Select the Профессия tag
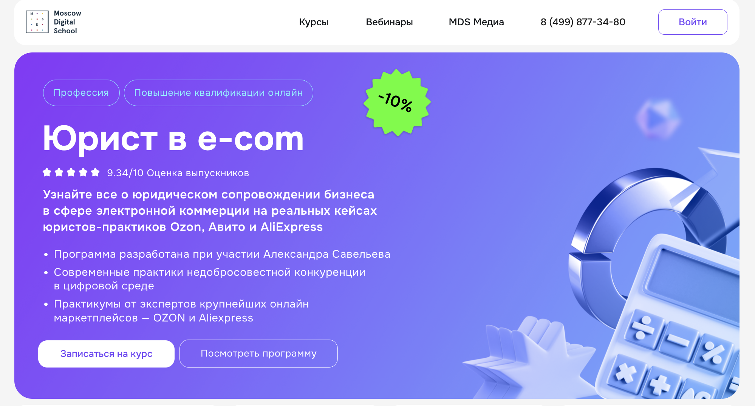The width and height of the screenshot is (755, 406). 81,93
